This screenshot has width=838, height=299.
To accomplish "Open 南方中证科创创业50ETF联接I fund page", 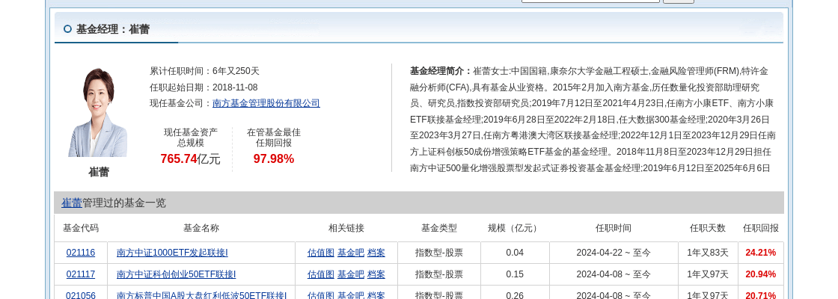I will point(176,274).
